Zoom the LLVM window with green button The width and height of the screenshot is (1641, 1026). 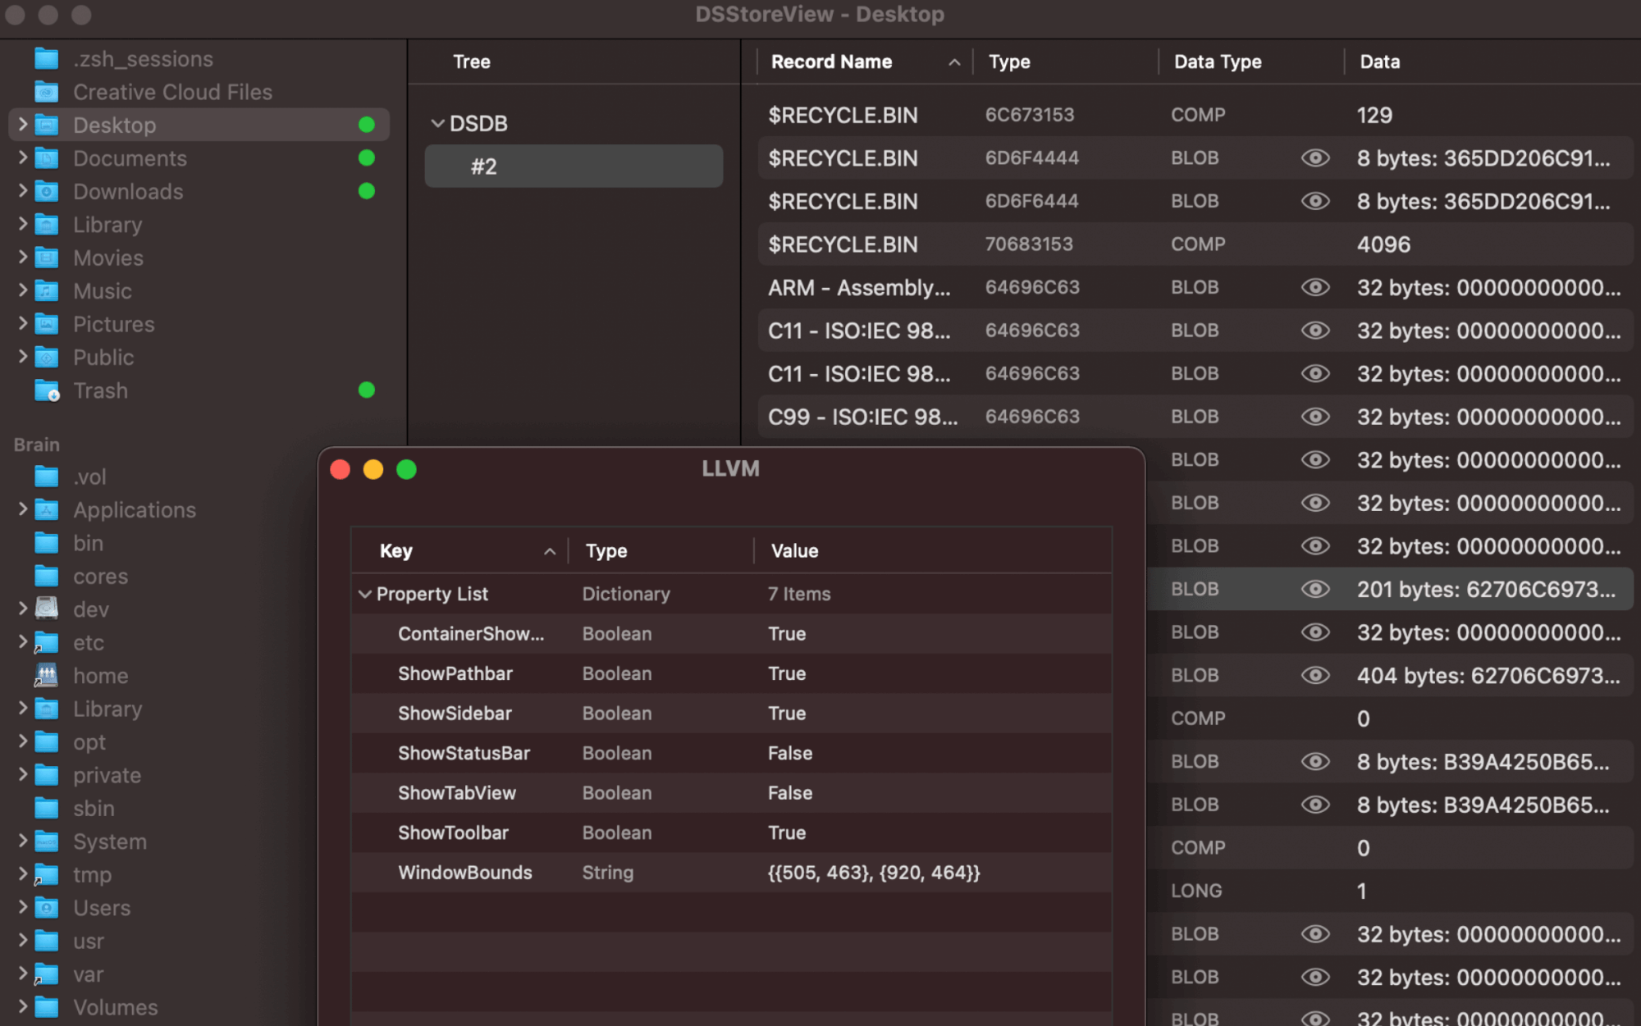[x=407, y=469]
